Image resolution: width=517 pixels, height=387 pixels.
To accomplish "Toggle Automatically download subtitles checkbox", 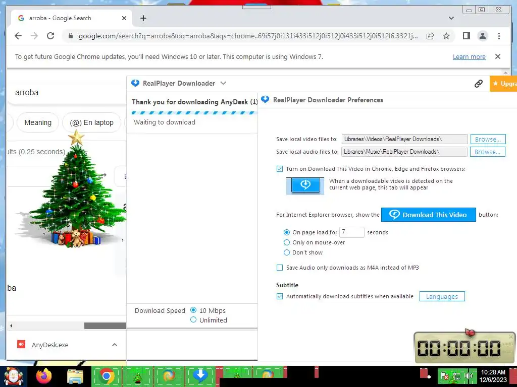I will pos(280,296).
